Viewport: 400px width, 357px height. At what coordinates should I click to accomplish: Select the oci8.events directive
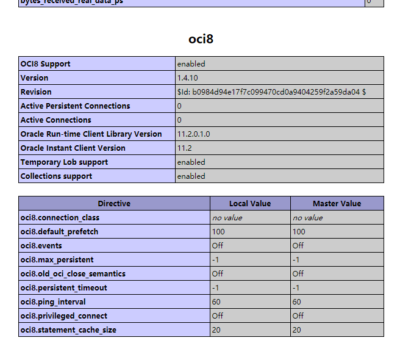click(x=41, y=246)
